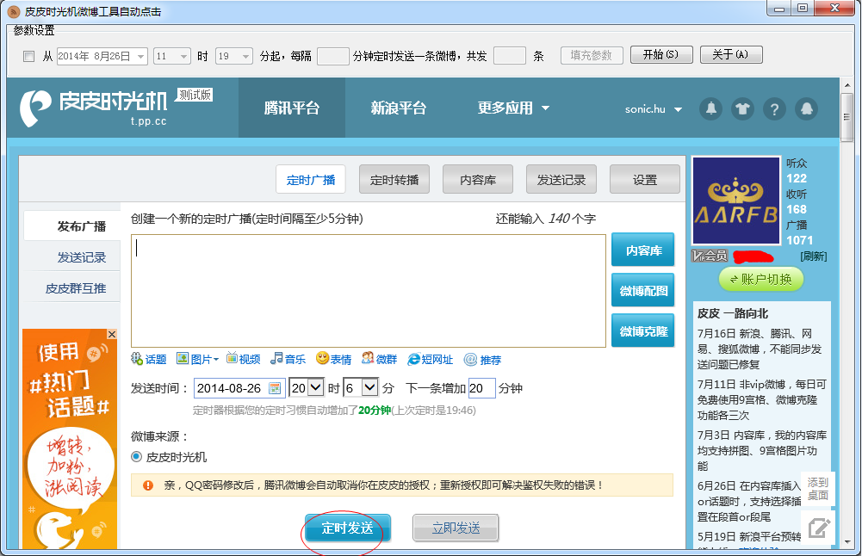Viewport: 862px width, 556px height.
Task: Click the 微博配图 button
Action: point(643,291)
